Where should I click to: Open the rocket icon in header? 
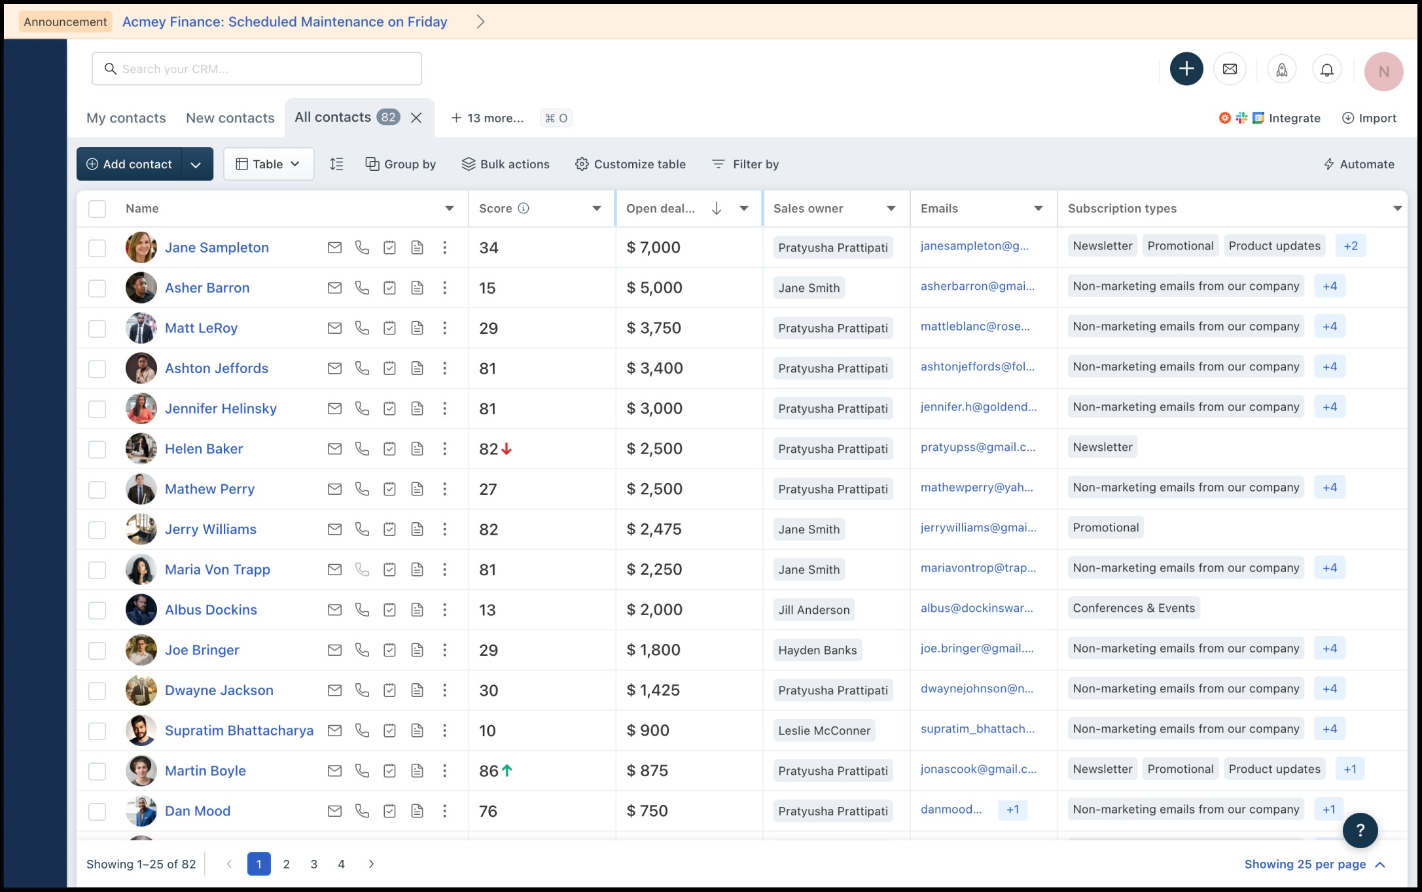click(x=1281, y=69)
